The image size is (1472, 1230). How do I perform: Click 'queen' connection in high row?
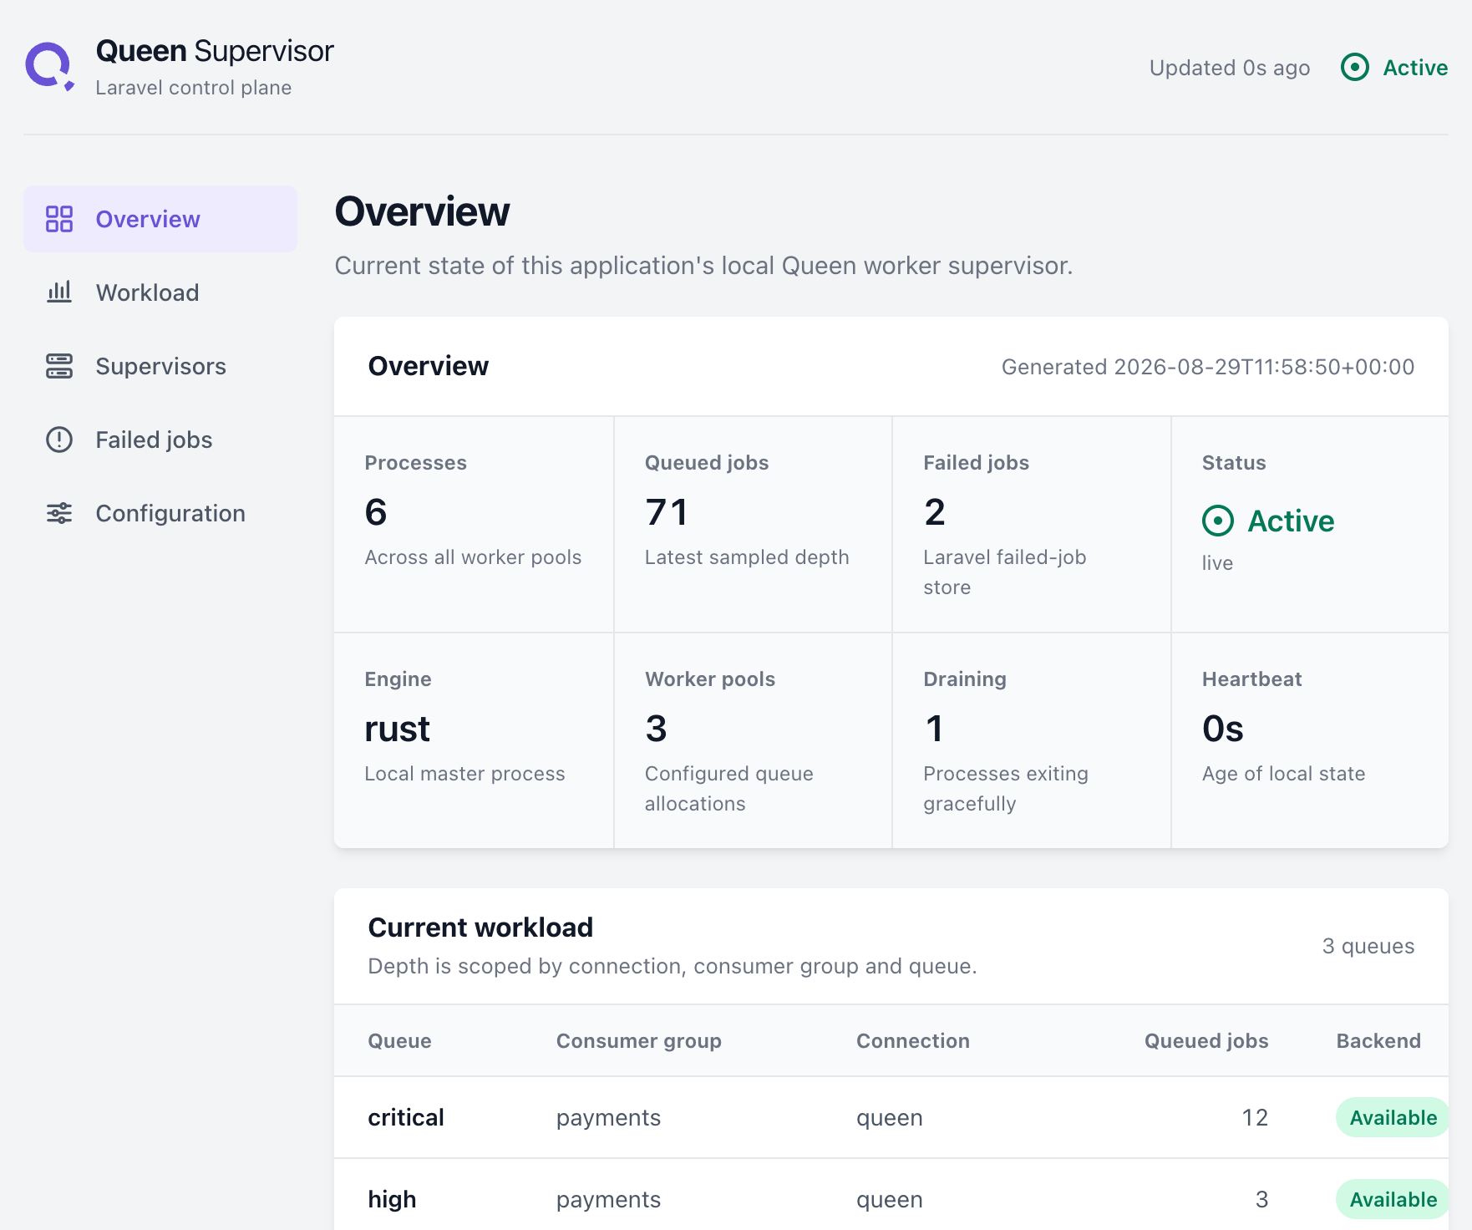pyautogui.click(x=890, y=1200)
